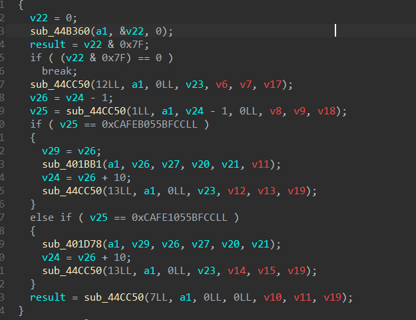Click v25 in 'v25 = sub_44CC50' assignment
The width and height of the screenshot is (416, 320).
pos(39,111)
